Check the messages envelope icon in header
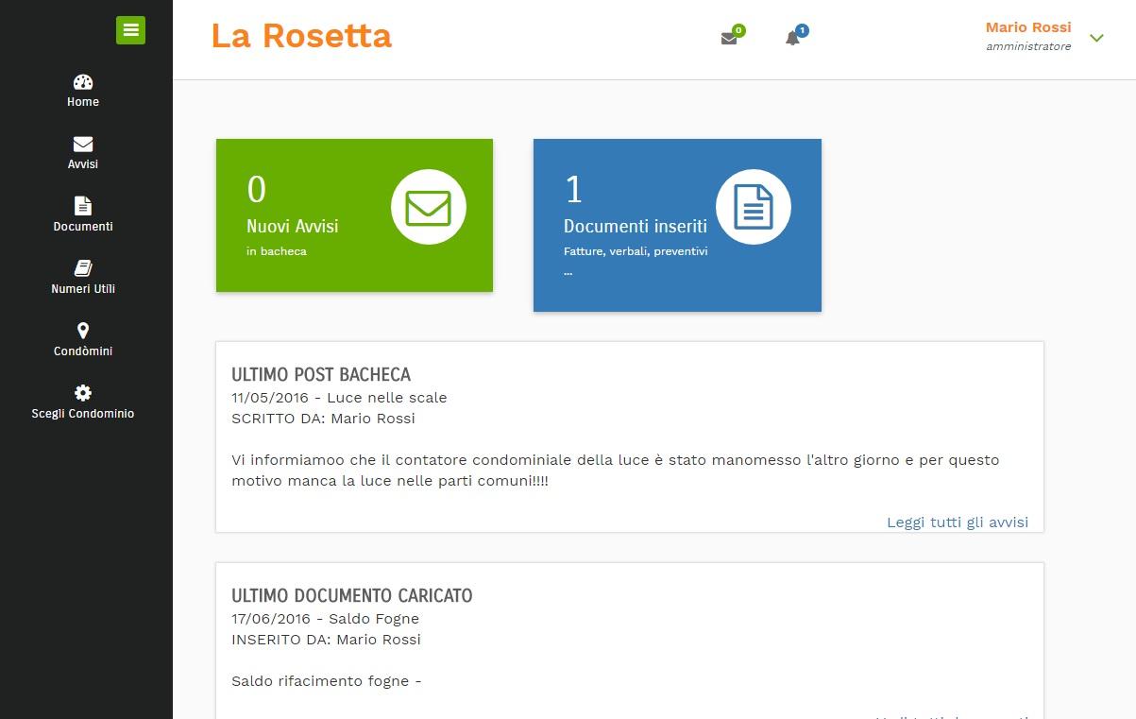1136x719 pixels. (x=729, y=39)
